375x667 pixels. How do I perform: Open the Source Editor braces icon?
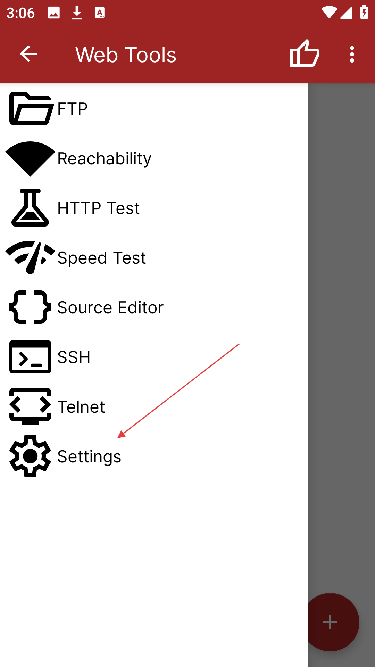[x=30, y=307]
